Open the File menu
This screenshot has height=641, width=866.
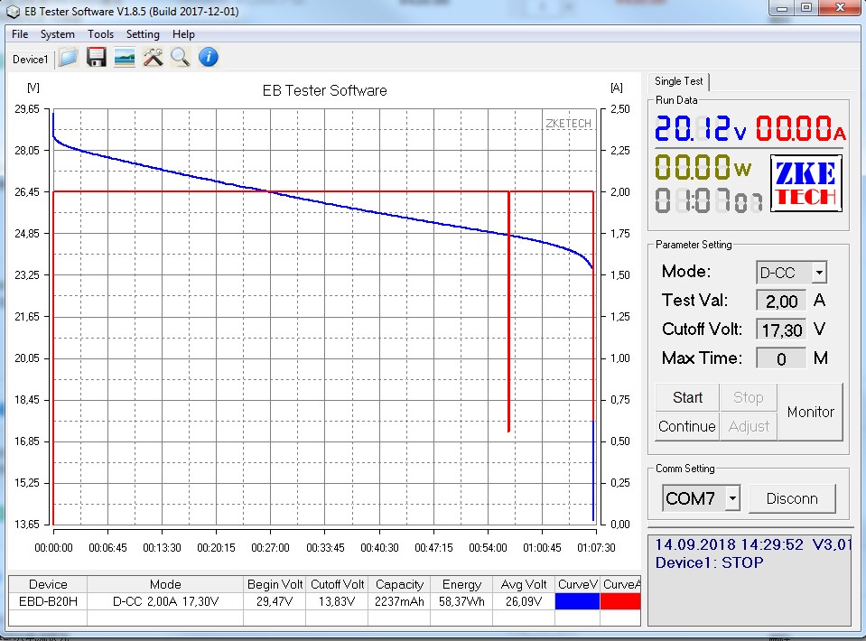[x=20, y=34]
